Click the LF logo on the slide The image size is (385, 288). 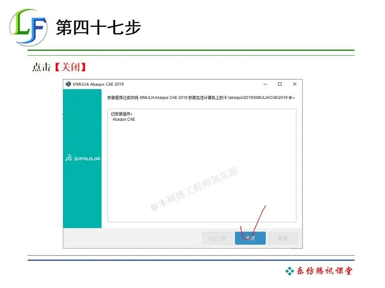(28, 28)
